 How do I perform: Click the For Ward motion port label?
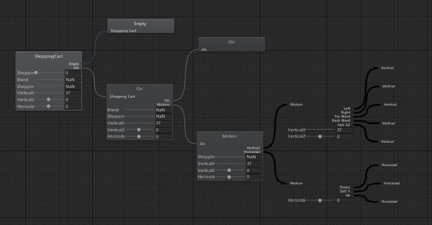[342, 116]
